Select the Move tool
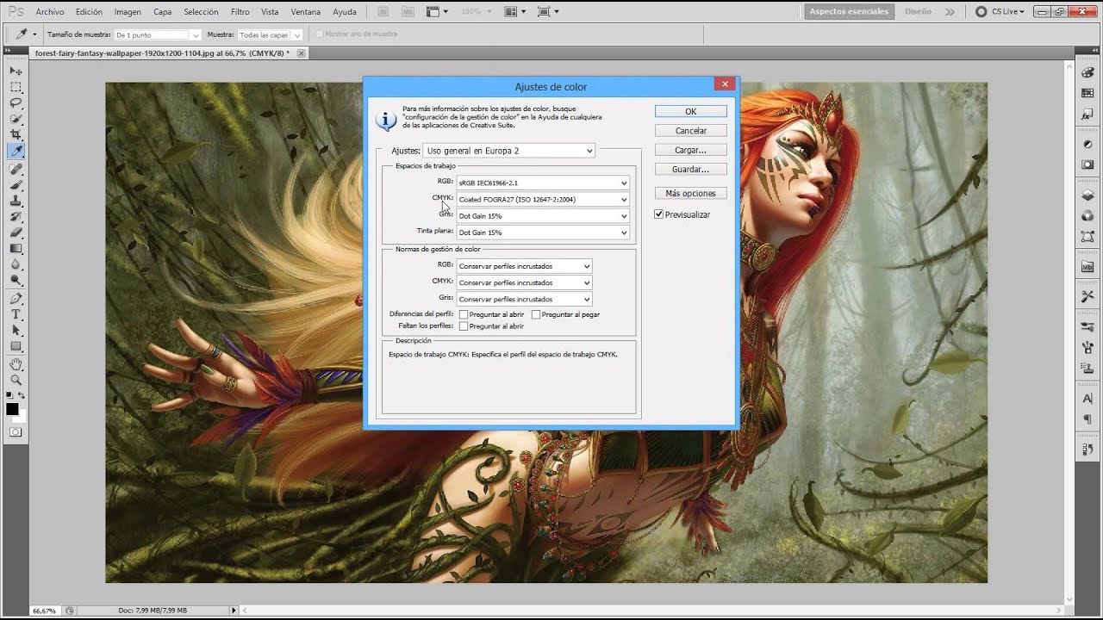The image size is (1103, 620). pyautogui.click(x=16, y=71)
